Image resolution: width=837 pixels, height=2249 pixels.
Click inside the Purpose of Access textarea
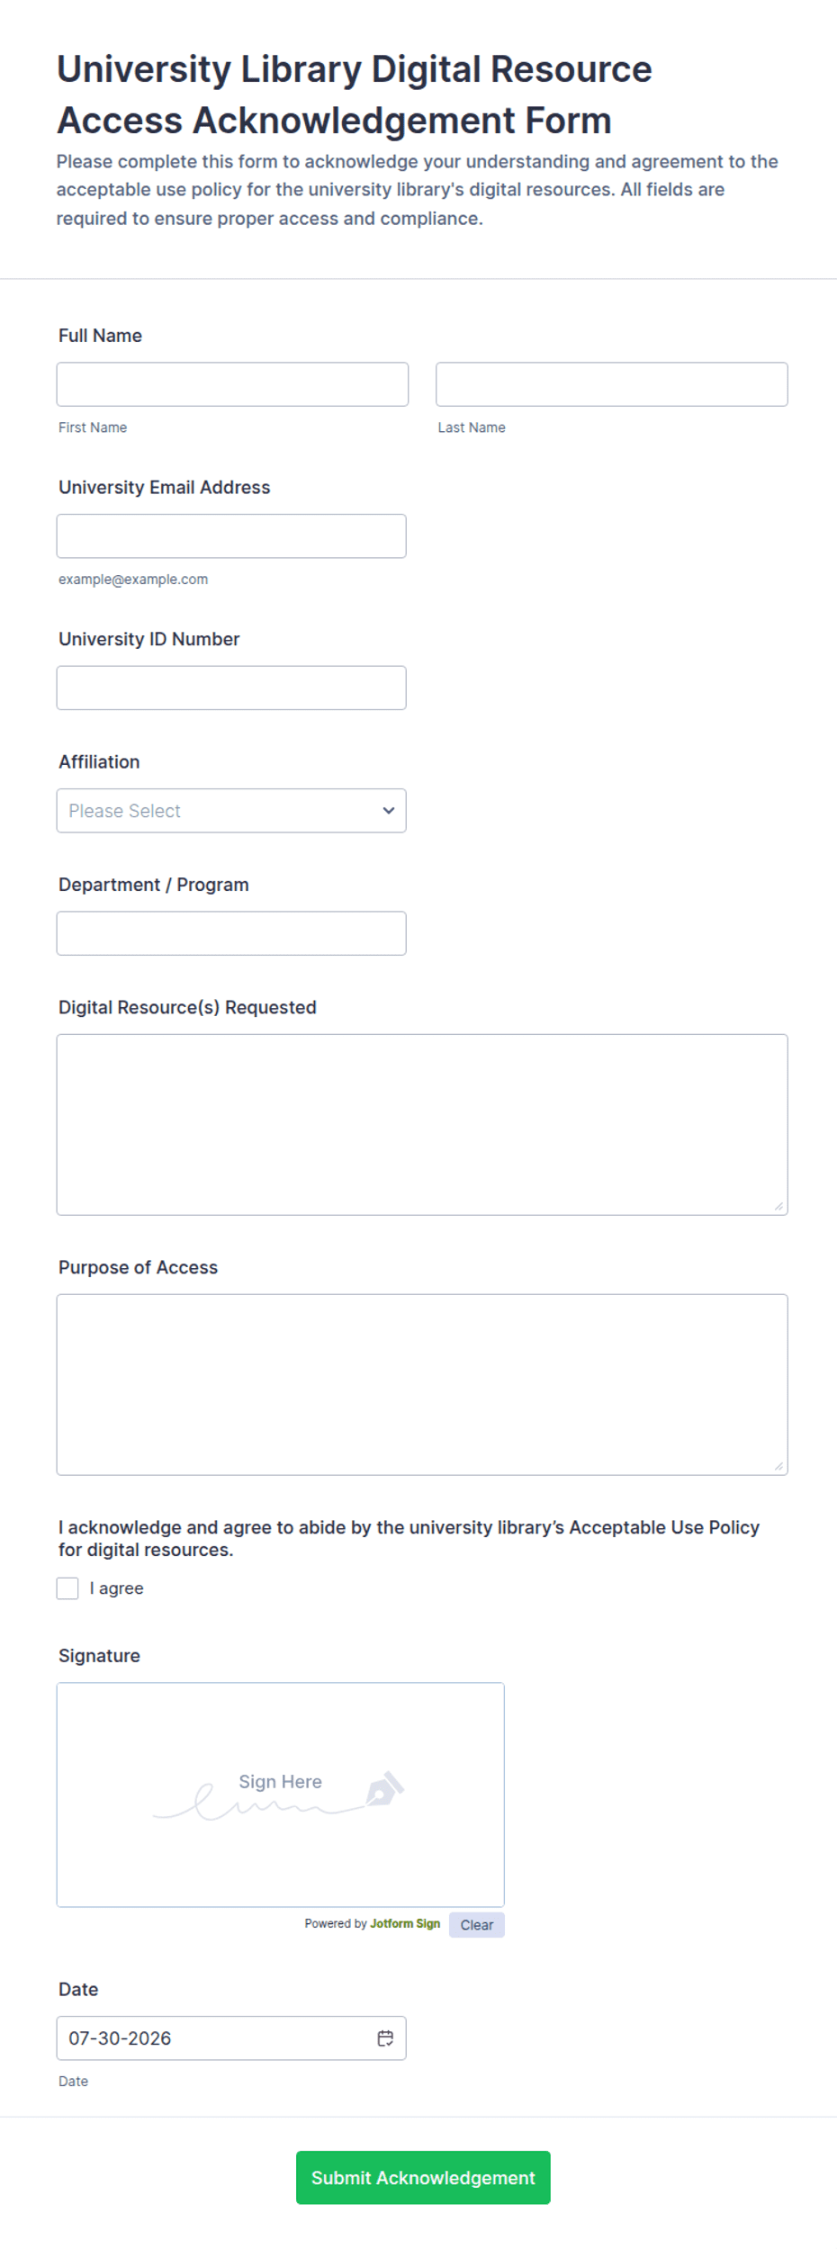tap(422, 1385)
